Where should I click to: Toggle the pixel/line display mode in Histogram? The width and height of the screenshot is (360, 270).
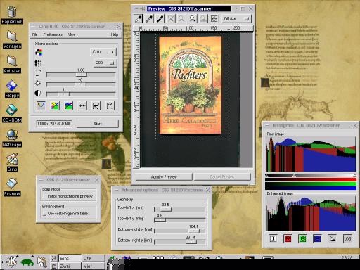tap(332, 238)
